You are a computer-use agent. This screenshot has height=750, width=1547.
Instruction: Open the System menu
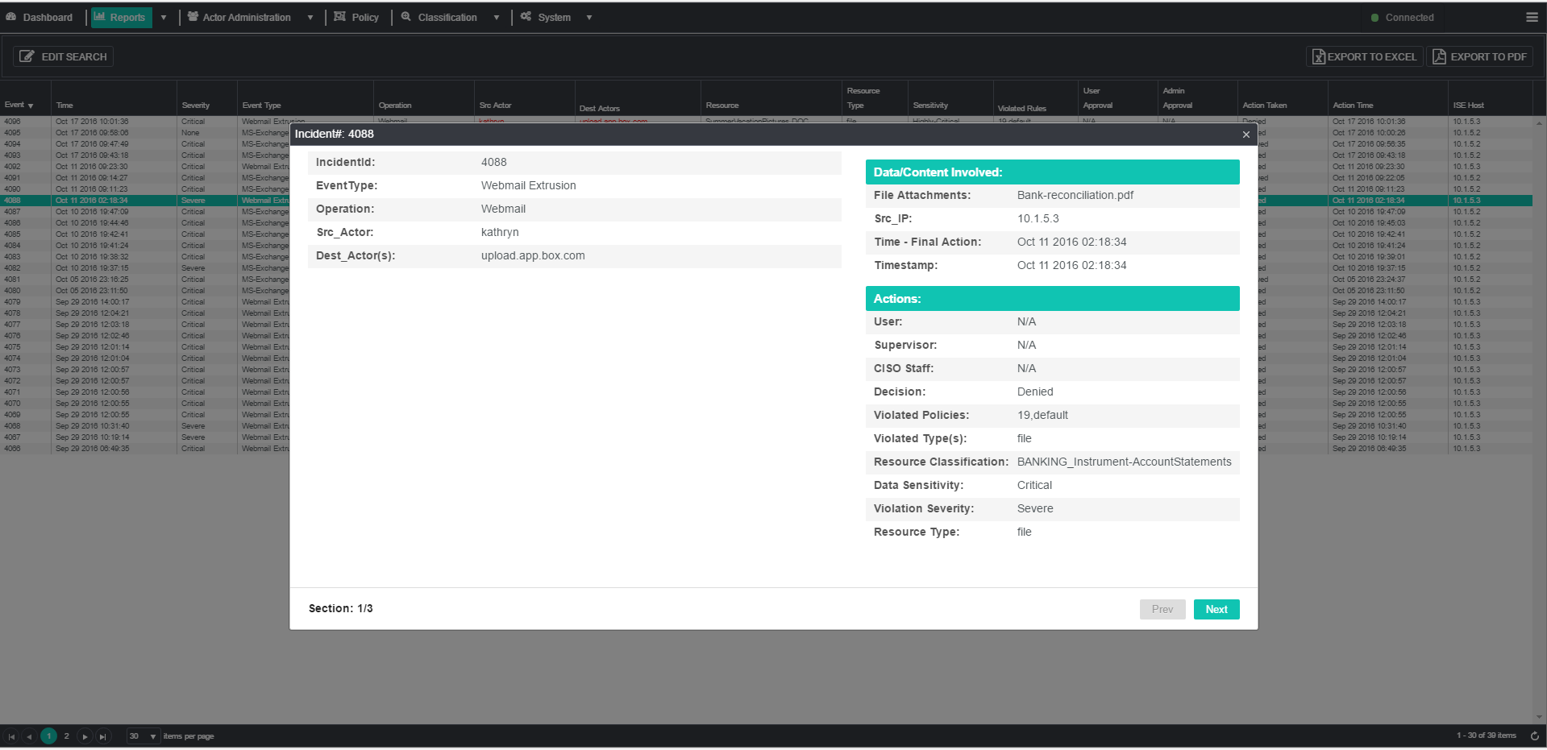click(x=546, y=17)
